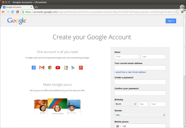Click the Sign in button
Screen dimensions: 186x128
pos(171,21)
